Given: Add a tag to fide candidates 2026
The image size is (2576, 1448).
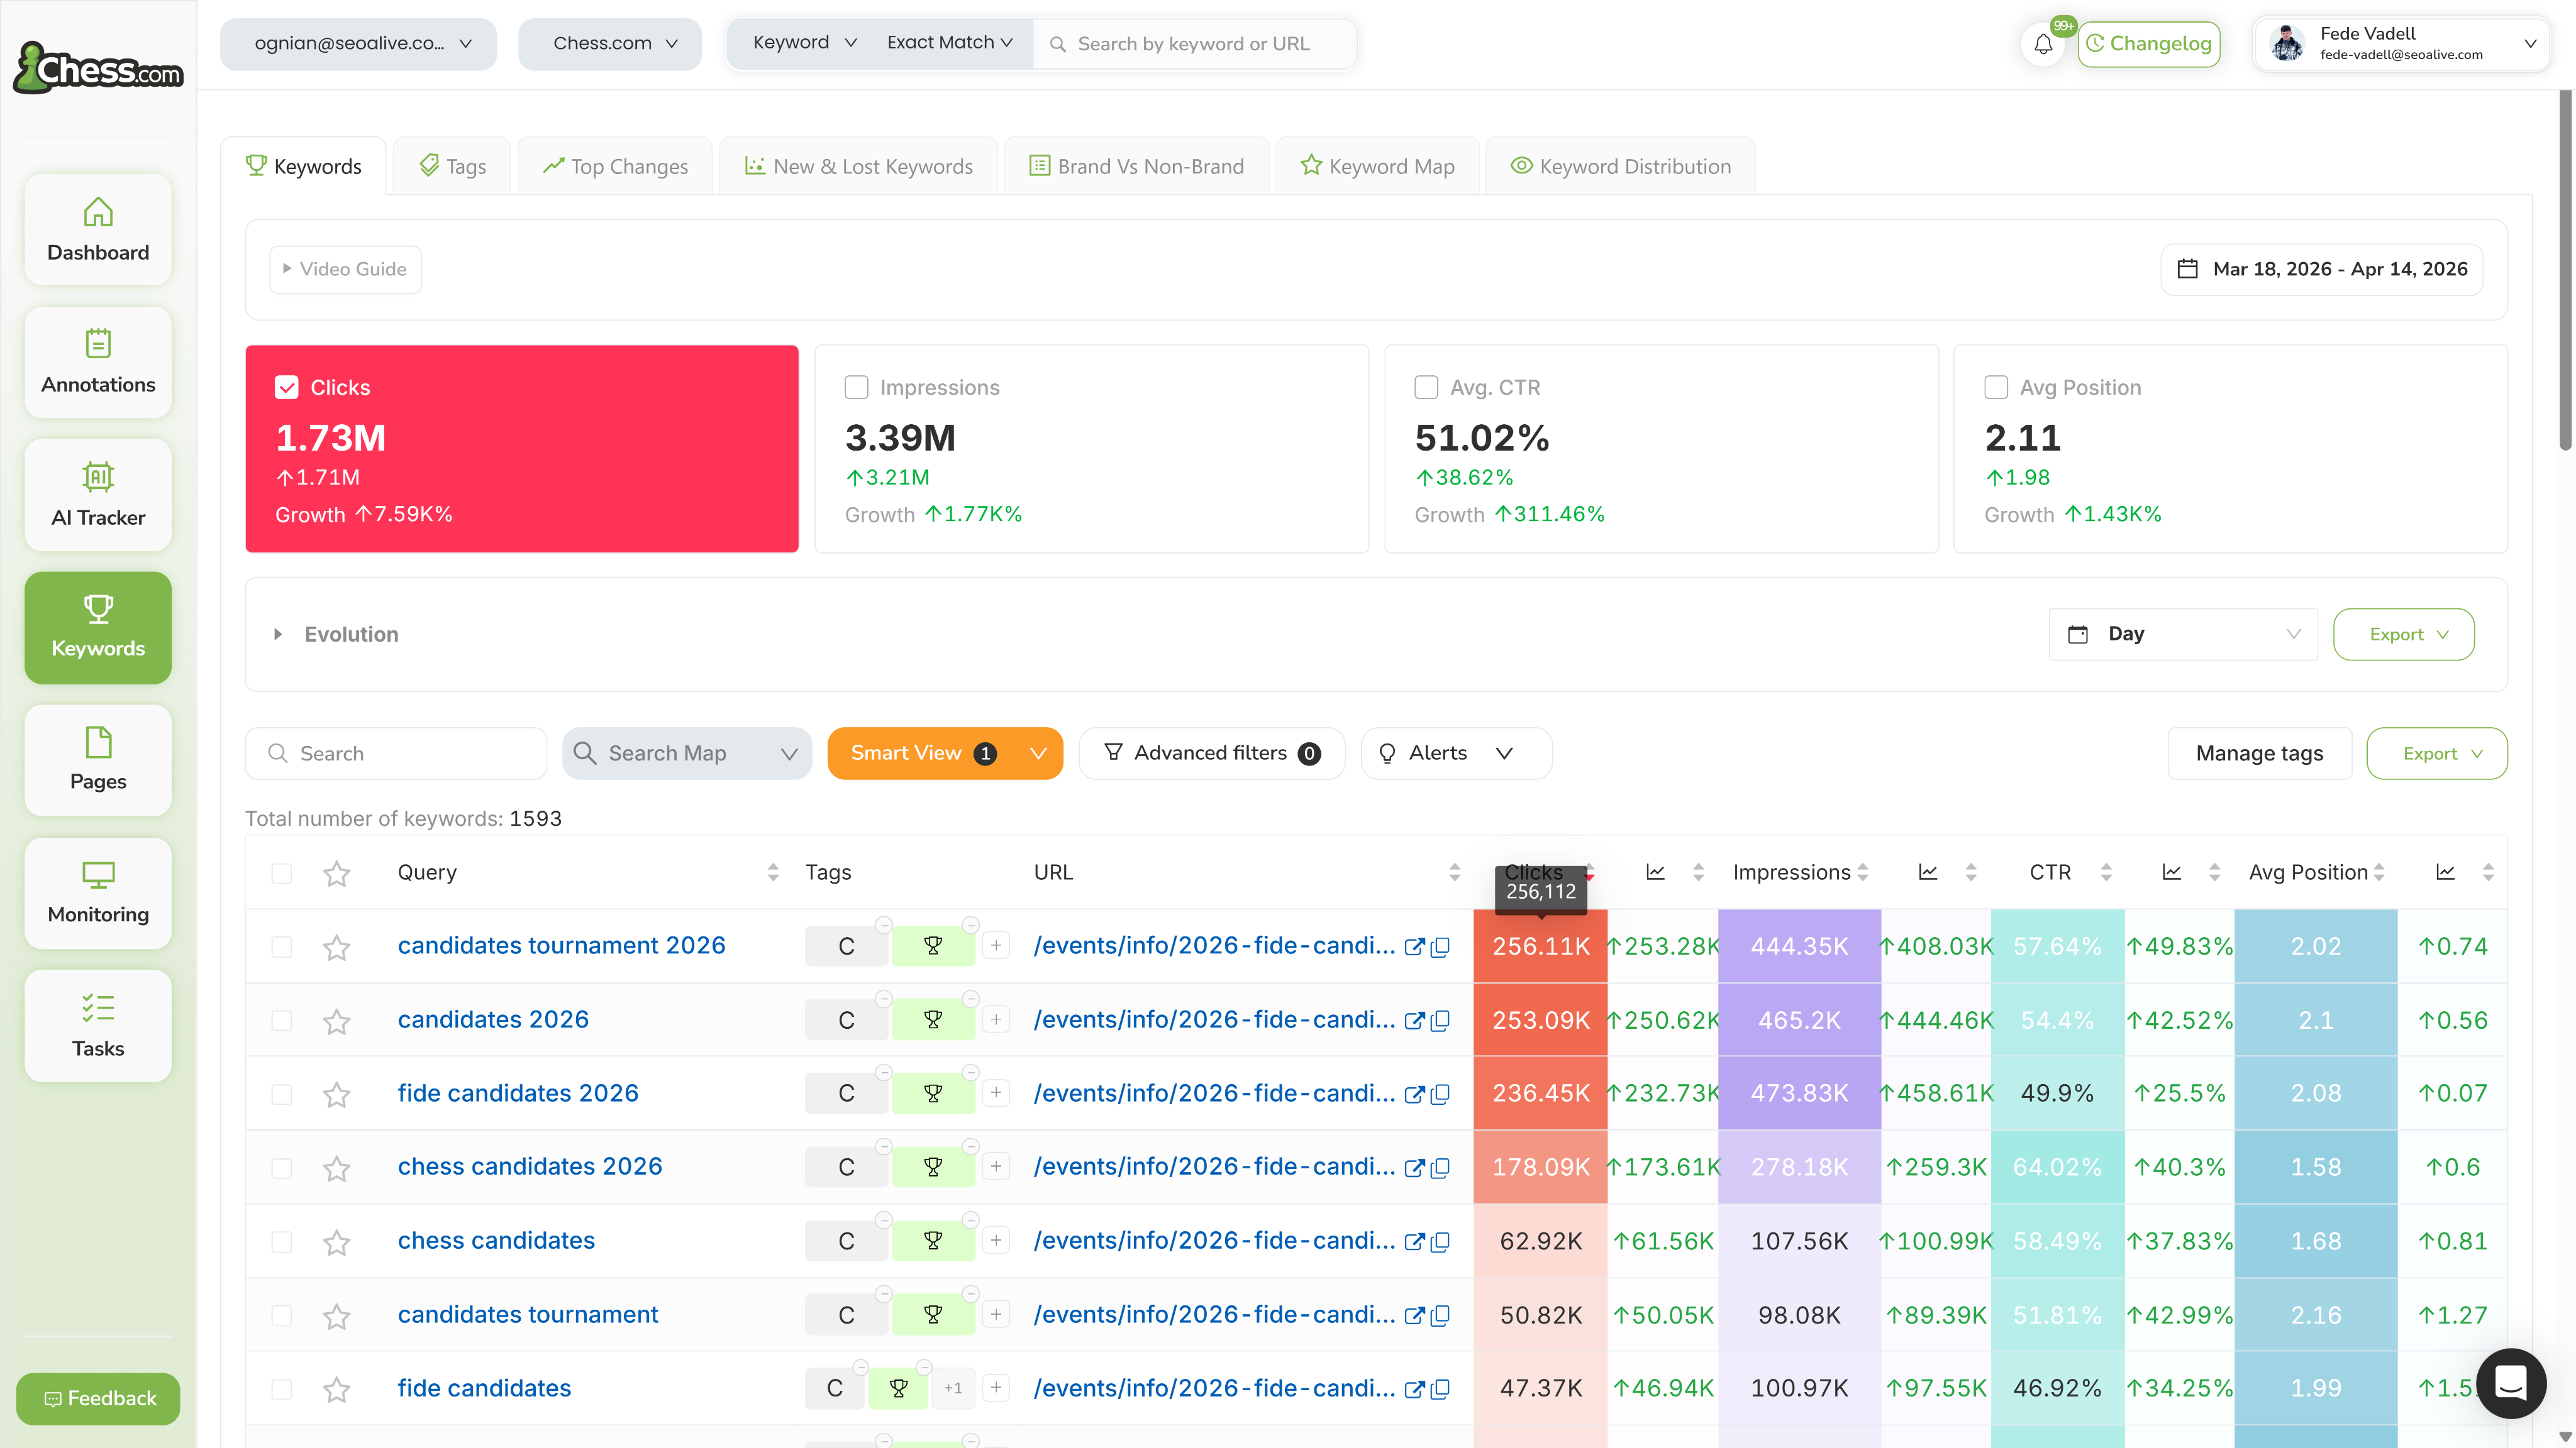Looking at the screenshot, I should (996, 1094).
